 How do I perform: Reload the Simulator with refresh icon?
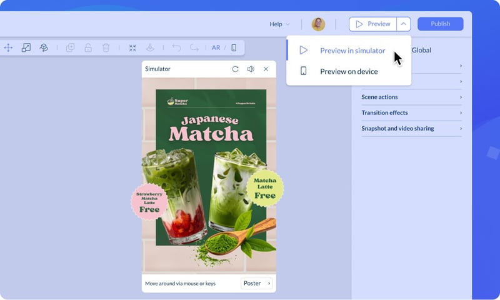point(236,69)
